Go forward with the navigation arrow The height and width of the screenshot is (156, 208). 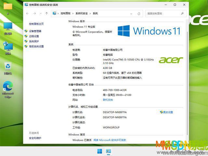click(34, 14)
